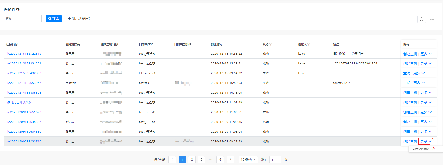Open task ie20201215095432007
Screen dimensions: 443x165
click(x=24, y=73)
